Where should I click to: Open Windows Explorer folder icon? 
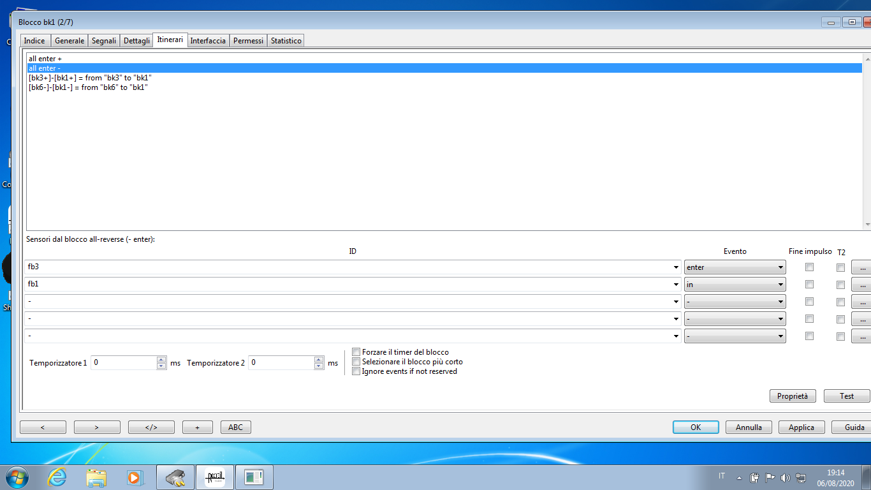tap(96, 477)
